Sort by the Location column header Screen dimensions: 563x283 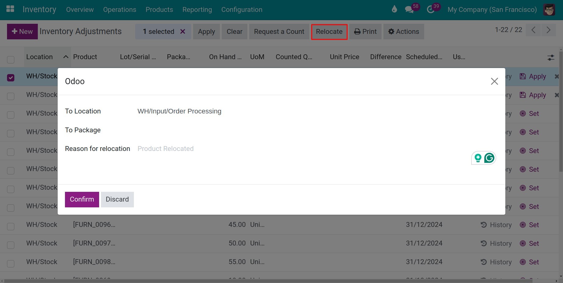(47, 57)
